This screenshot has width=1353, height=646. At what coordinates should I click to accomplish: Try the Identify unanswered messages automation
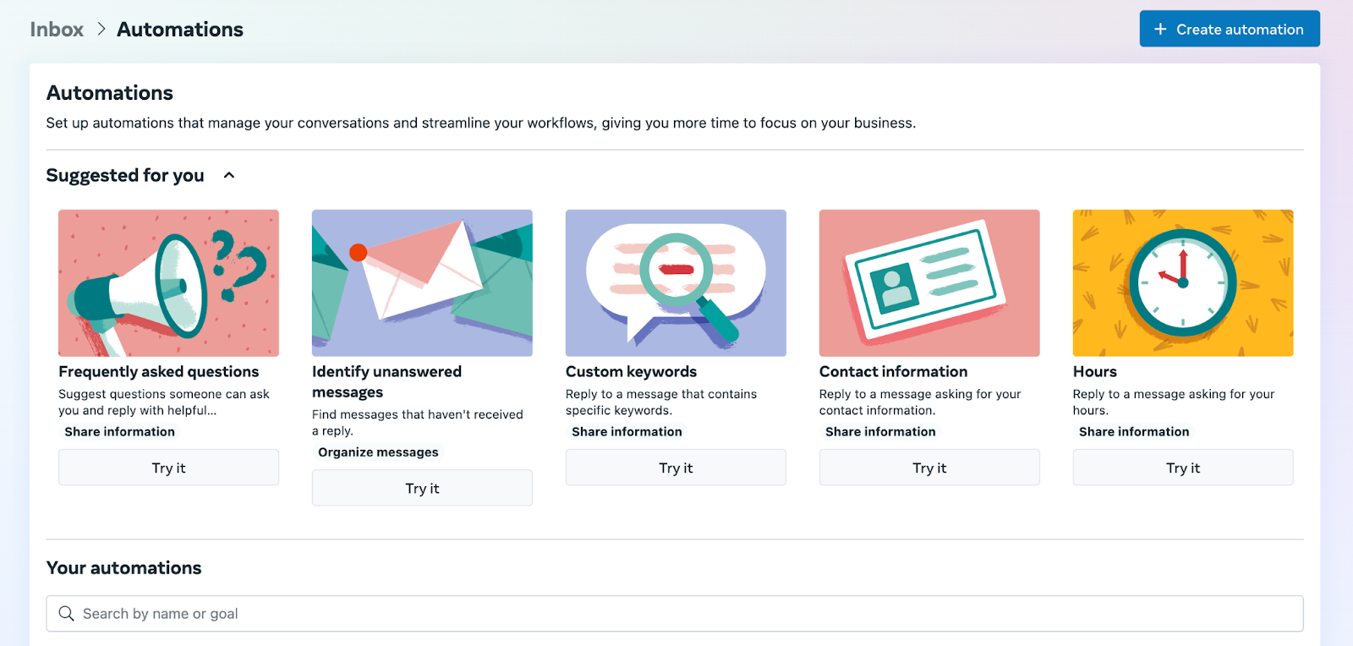(x=422, y=488)
